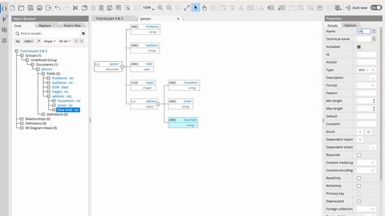385x216 pixels.
Task: Toggle the whole word <Abc> search option
Action: pyautogui.click(x=28, y=41)
